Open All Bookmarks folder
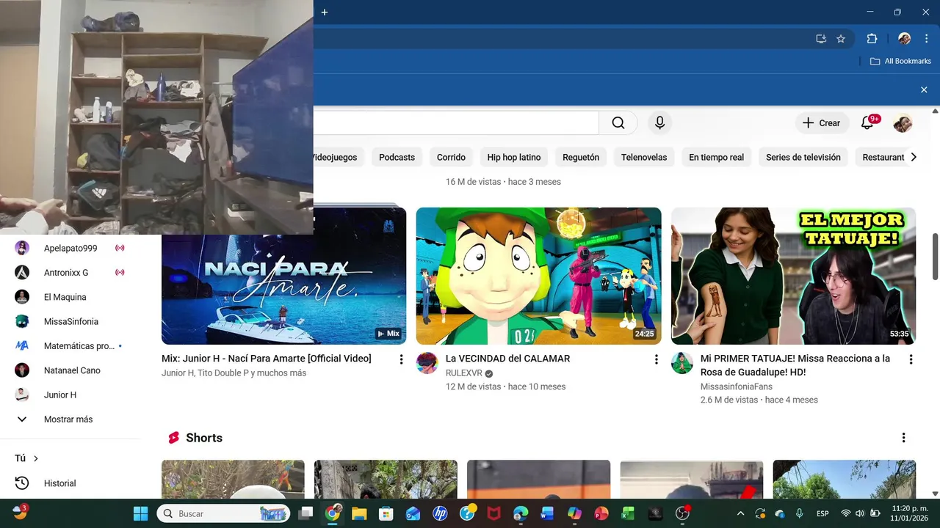This screenshot has height=528, width=940. (x=900, y=61)
